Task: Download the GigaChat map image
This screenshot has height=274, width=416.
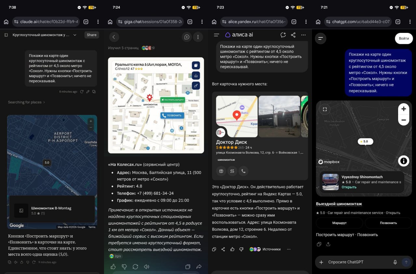Action: tap(196, 75)
